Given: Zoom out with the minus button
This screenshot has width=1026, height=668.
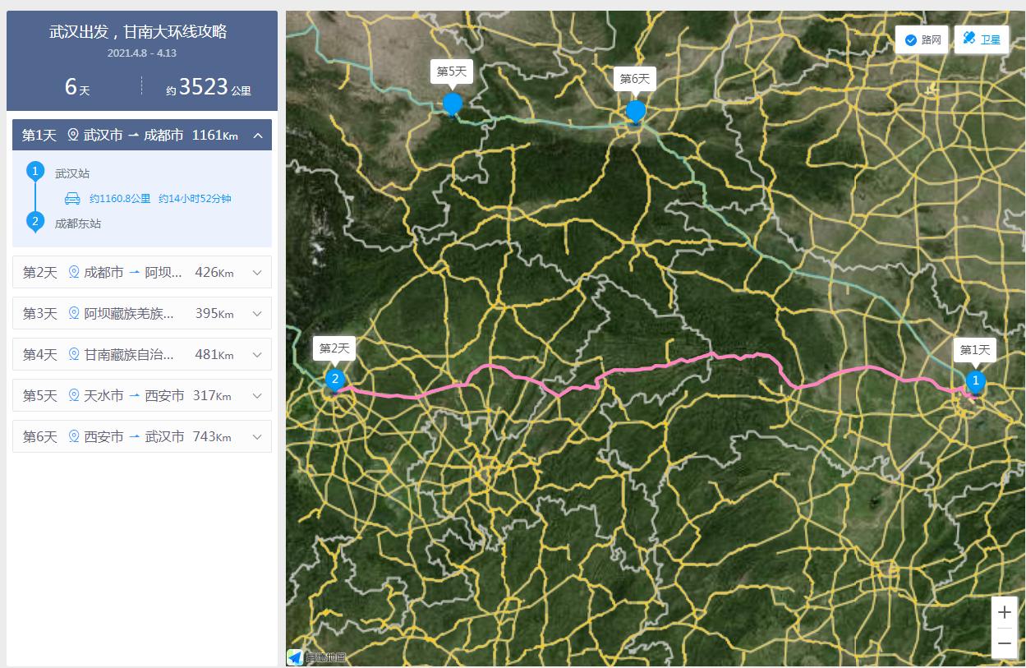Looking at the screenshot, I should click(1005, 643).
